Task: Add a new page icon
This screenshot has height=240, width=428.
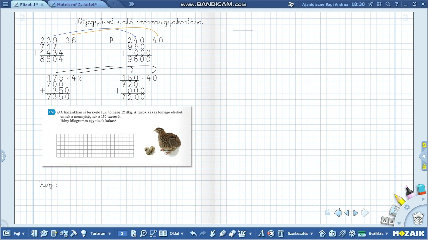Action: click(x=134, y=234)
